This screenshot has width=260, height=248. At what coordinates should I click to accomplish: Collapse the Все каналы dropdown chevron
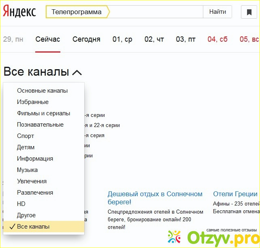77,72
